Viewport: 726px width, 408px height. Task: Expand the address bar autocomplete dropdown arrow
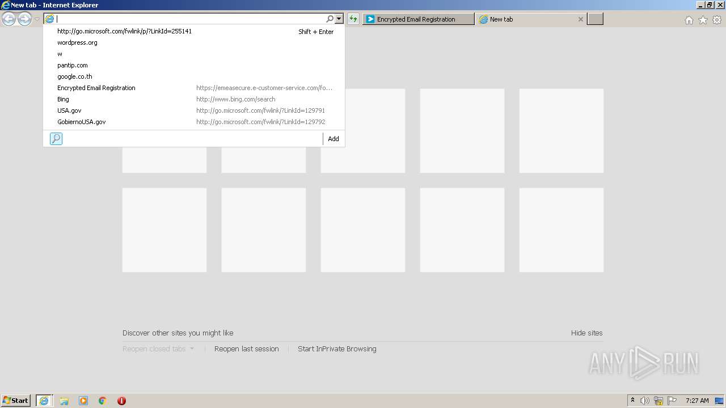point(339,19)
